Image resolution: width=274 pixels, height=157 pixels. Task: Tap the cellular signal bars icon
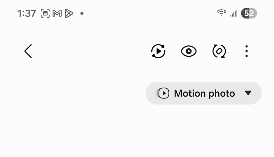pyautogui.click(x=234, y=13)
